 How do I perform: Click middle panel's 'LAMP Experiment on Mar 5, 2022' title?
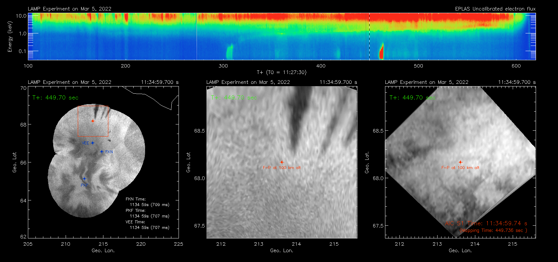click(248, 82)
